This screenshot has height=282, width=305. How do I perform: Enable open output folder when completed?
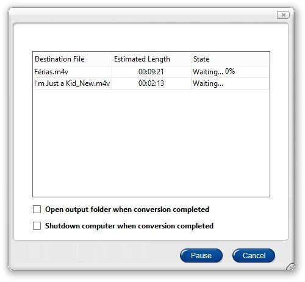click(37, 210)
